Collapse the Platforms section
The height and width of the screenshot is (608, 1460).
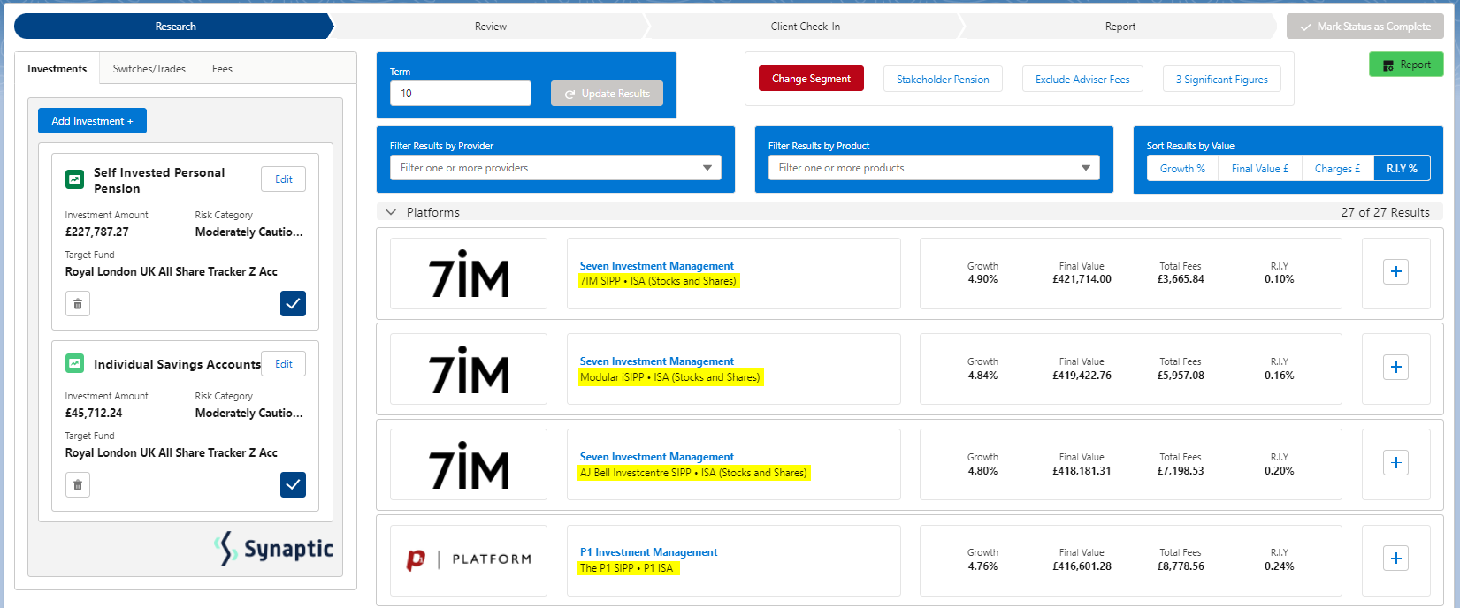click(391, 212)
